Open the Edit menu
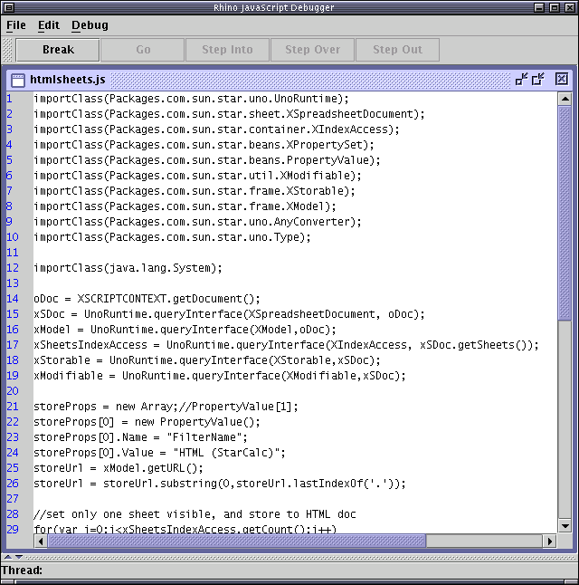 tap(49, 25)
